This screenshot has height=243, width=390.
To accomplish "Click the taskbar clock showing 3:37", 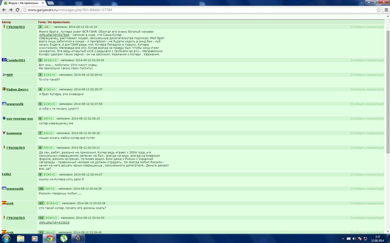I will point(377,237).
